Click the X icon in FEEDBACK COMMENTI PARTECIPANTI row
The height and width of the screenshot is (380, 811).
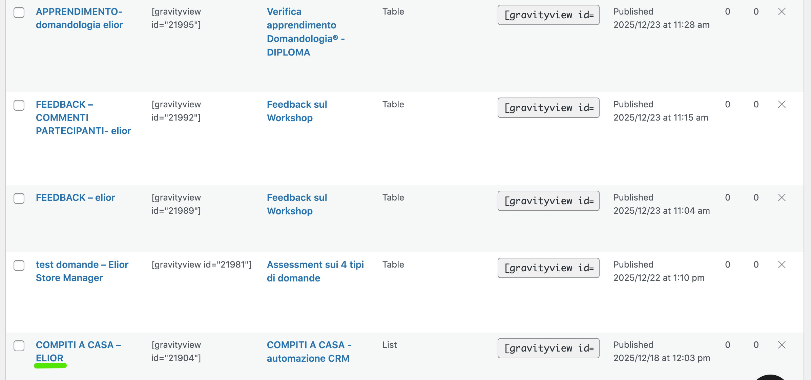point(782,104)
